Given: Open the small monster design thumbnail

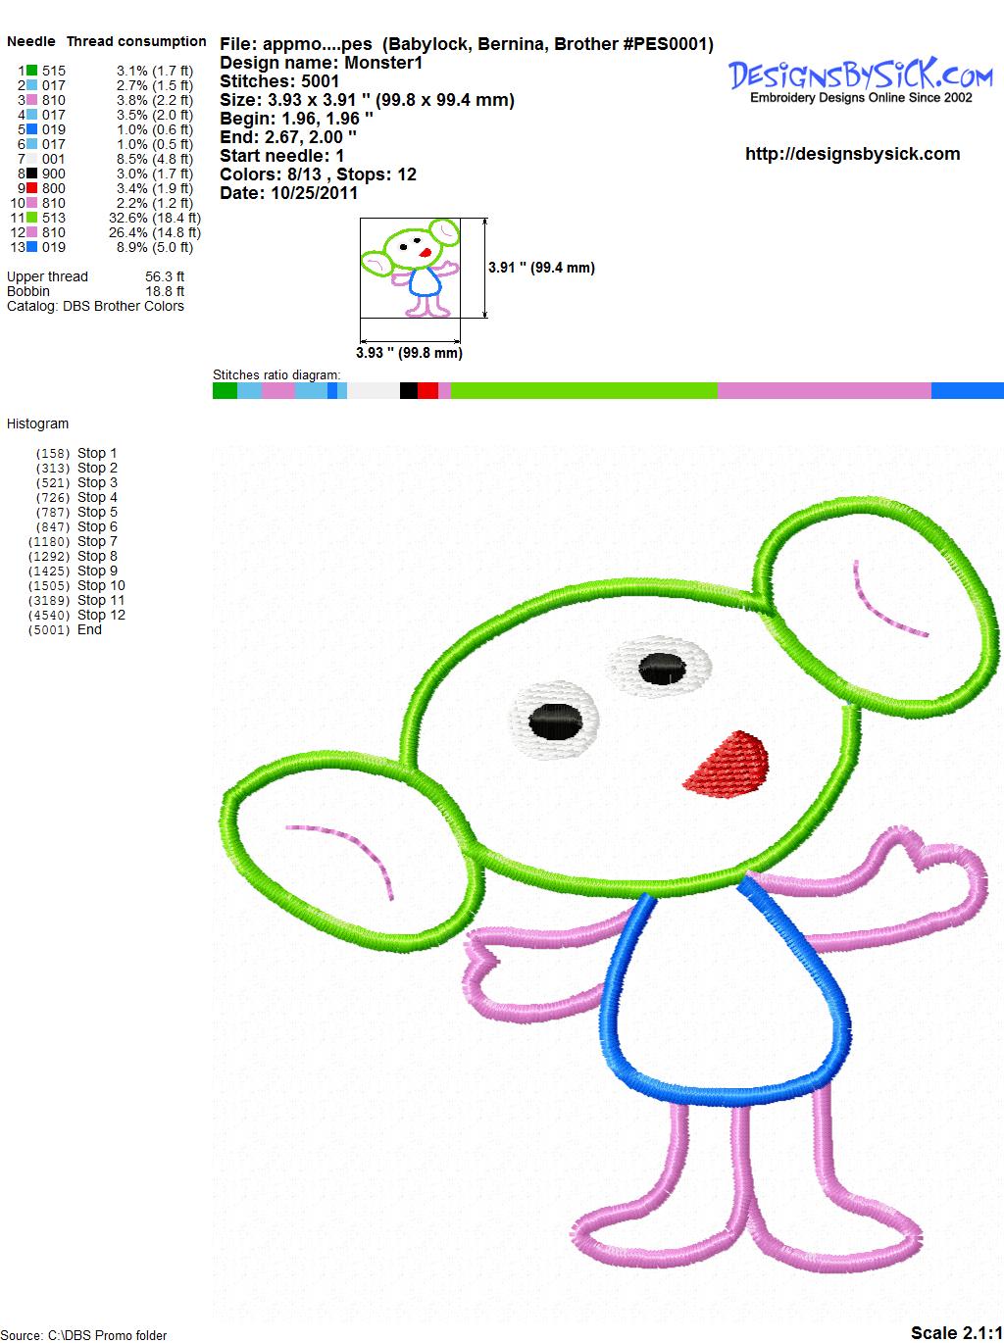Looking at the screenshot, I should 410,269.
